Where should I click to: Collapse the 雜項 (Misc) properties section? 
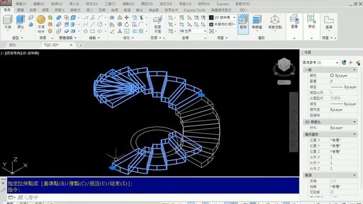(x=354, y=175)
